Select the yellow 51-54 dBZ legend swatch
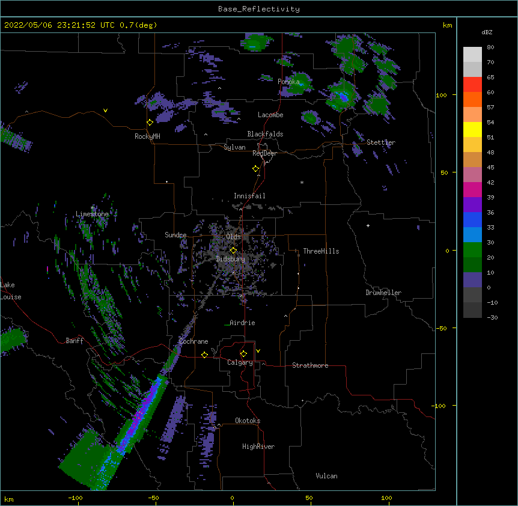The height and width of the screenshot is (506, 518). [472, 130]
